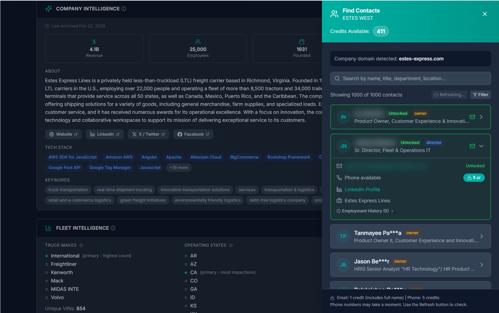Open the X / Twitter link

point(148,134)
